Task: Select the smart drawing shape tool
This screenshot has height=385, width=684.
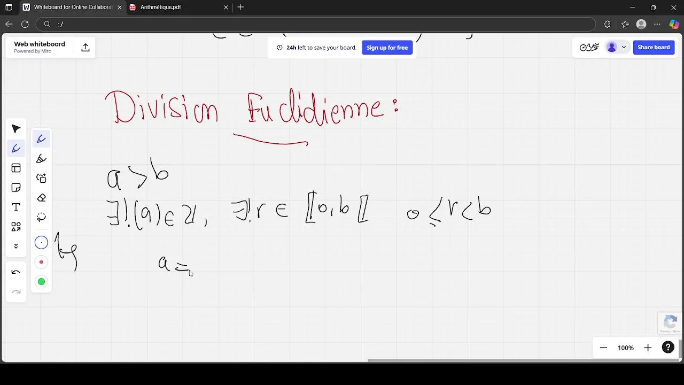Action: pyautogui.click(x=41, y=178)
